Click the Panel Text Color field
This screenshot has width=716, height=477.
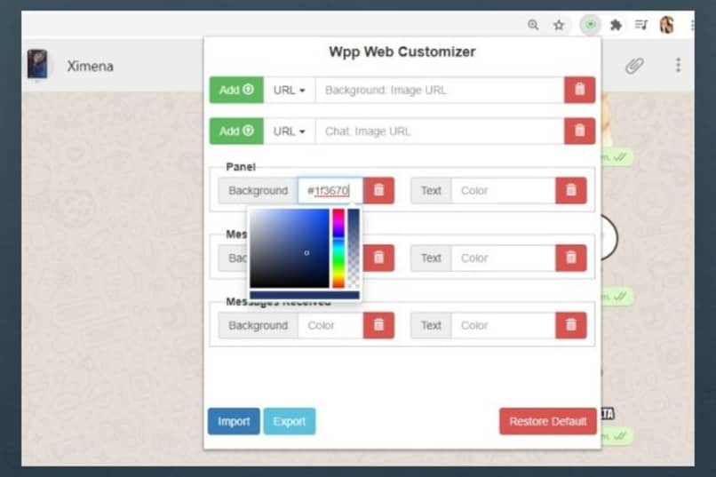pos(503,190)
